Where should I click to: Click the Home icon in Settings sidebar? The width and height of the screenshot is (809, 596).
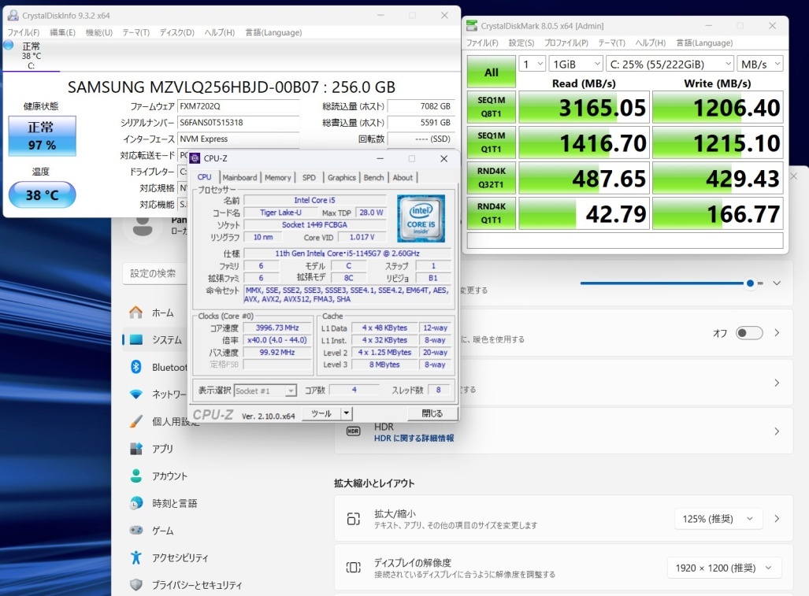point(135,313)
